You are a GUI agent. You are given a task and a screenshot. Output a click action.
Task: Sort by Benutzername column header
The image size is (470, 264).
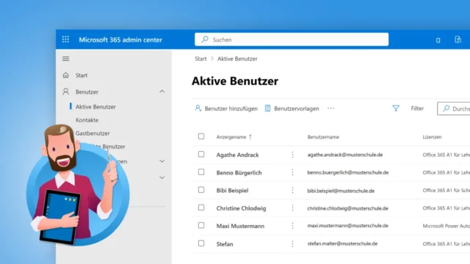click(x=323, y=137)
